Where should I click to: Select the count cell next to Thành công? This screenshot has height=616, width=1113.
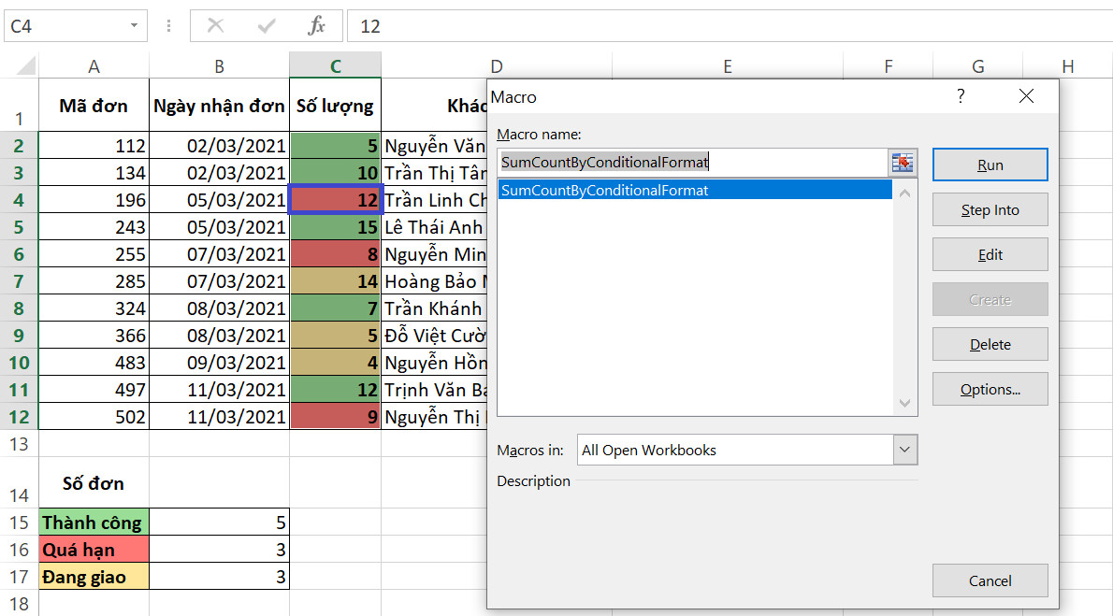[220, 522]
